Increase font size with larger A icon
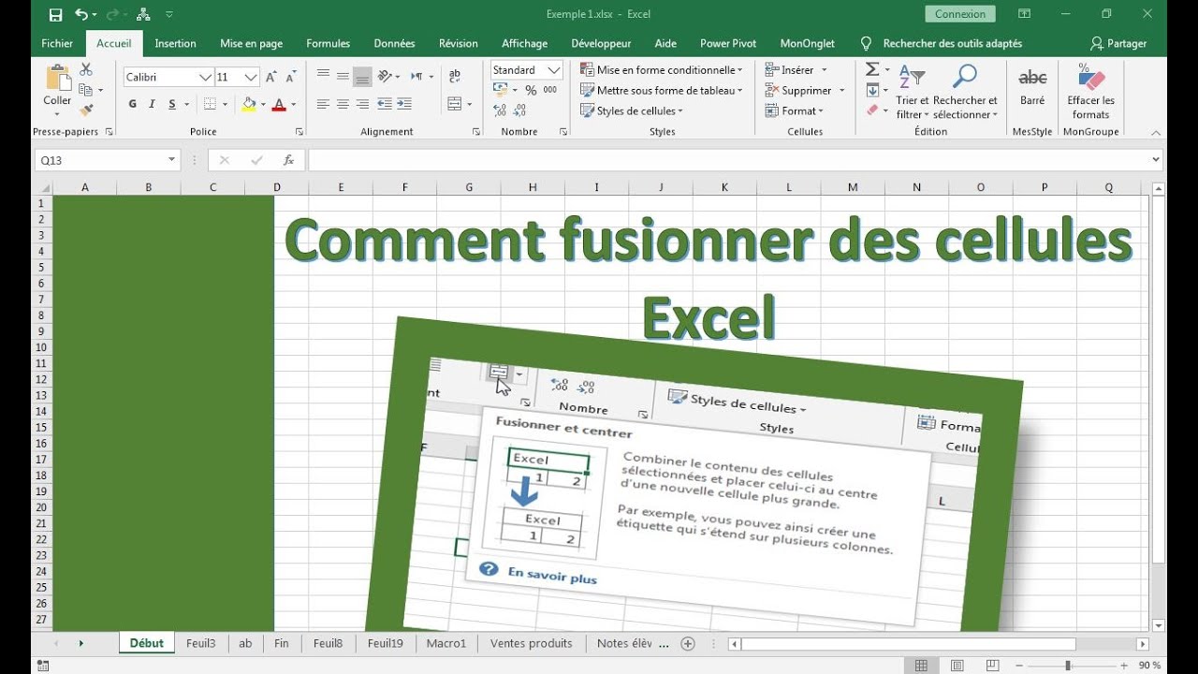The width and height of the screenshot is (1198, 674). pos(270,77)
